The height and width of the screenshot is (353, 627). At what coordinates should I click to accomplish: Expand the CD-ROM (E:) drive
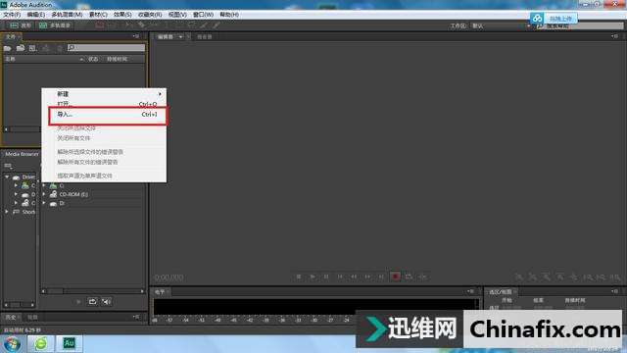click(44, 194)
